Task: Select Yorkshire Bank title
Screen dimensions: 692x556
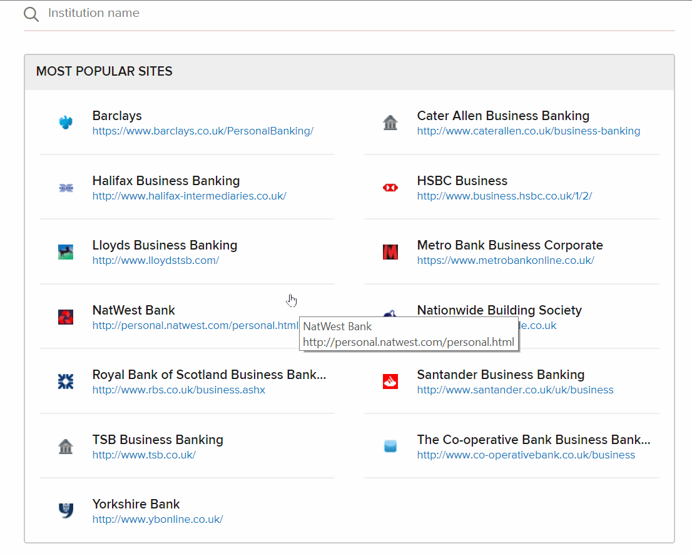Action: click(x=136, y=504)
